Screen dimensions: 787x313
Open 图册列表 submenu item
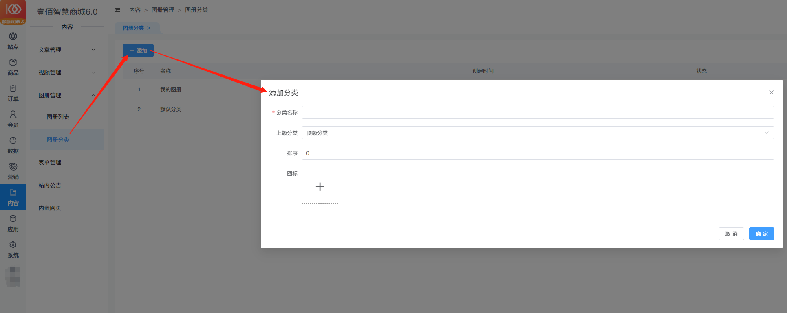pyautogui.click(x=67, y=117)
